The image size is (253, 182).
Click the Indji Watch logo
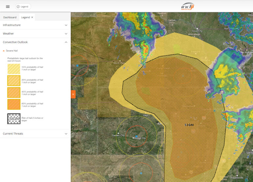click(x=187, y=6)
